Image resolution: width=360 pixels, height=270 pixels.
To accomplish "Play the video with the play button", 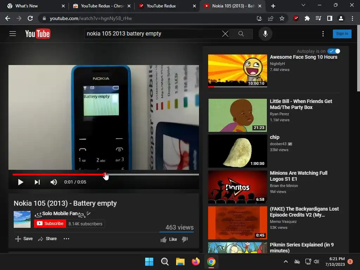I will tap(20, 182).
